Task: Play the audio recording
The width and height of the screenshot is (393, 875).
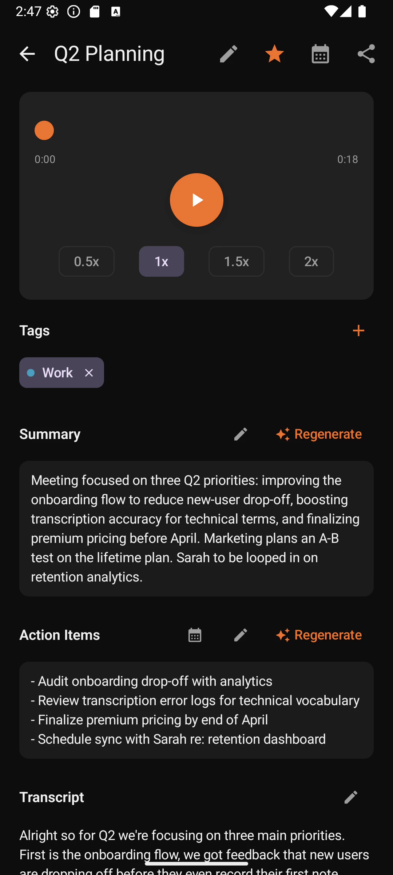Action: pos(196,200)
